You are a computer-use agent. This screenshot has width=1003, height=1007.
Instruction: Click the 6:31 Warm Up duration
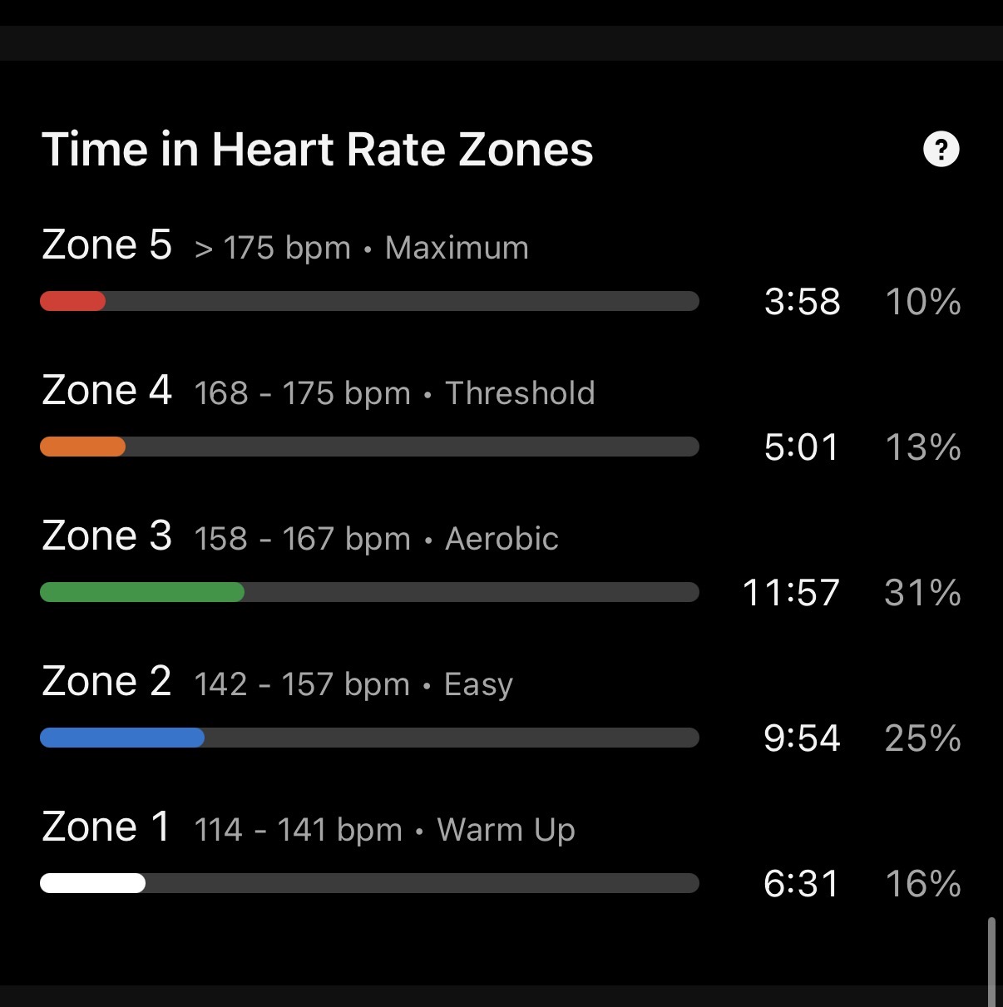coord(802,884)
